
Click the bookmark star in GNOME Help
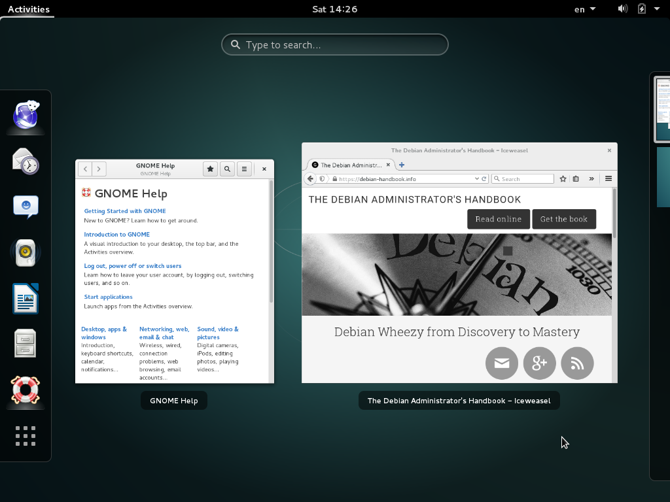click(210, 169)
